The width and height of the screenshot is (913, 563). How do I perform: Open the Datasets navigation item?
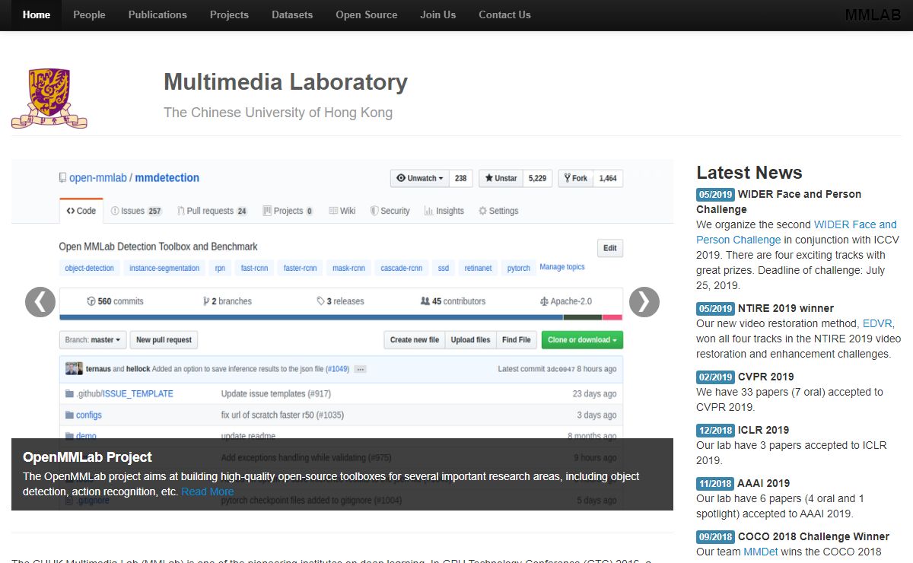click(292, 14)
